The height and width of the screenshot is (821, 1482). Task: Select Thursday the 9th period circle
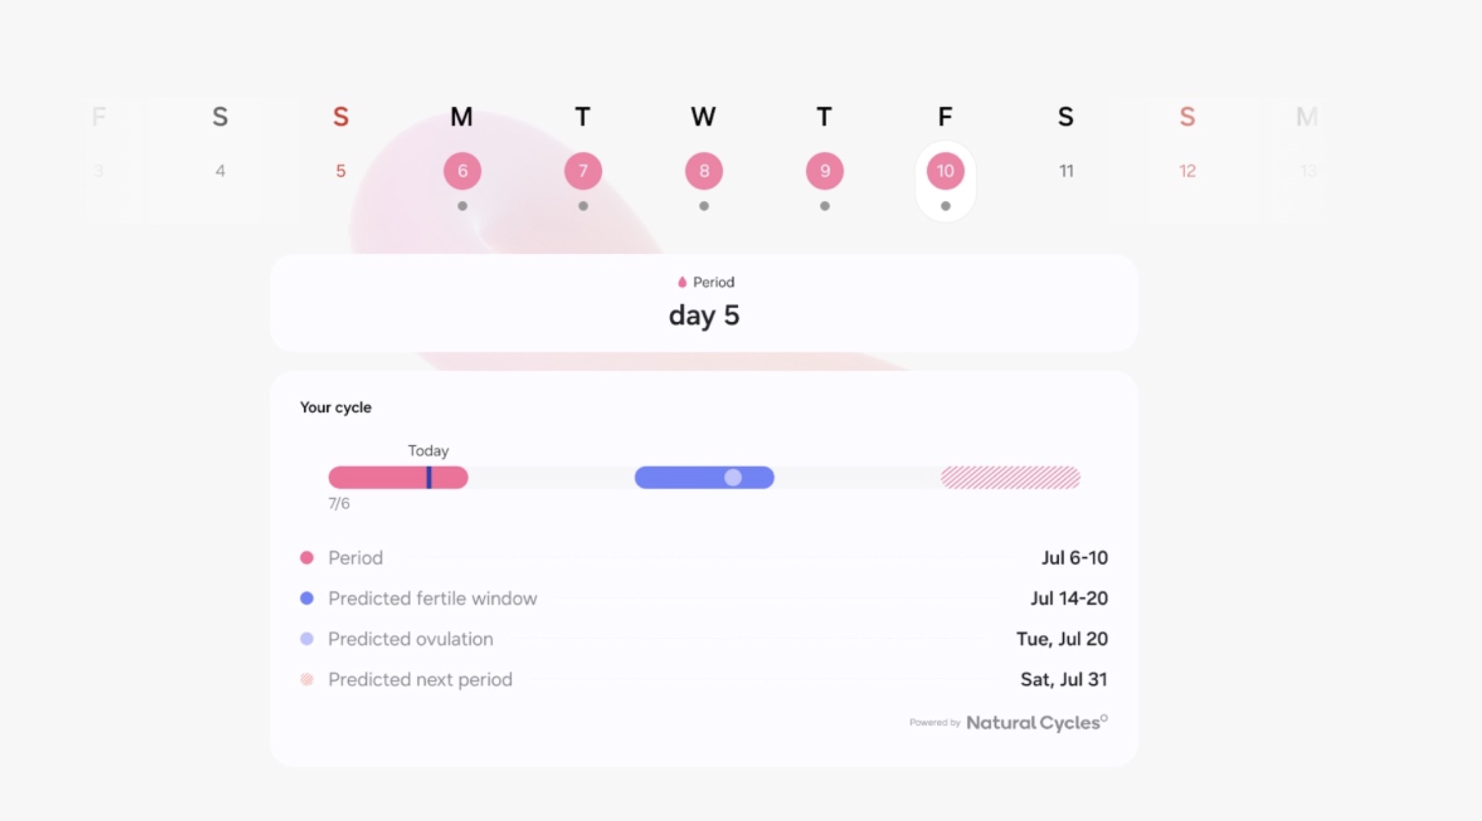(824, 171)
